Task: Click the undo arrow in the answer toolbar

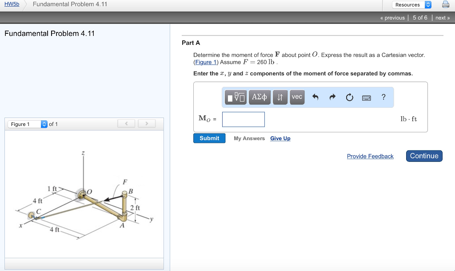Action: [x=315, y=97]
